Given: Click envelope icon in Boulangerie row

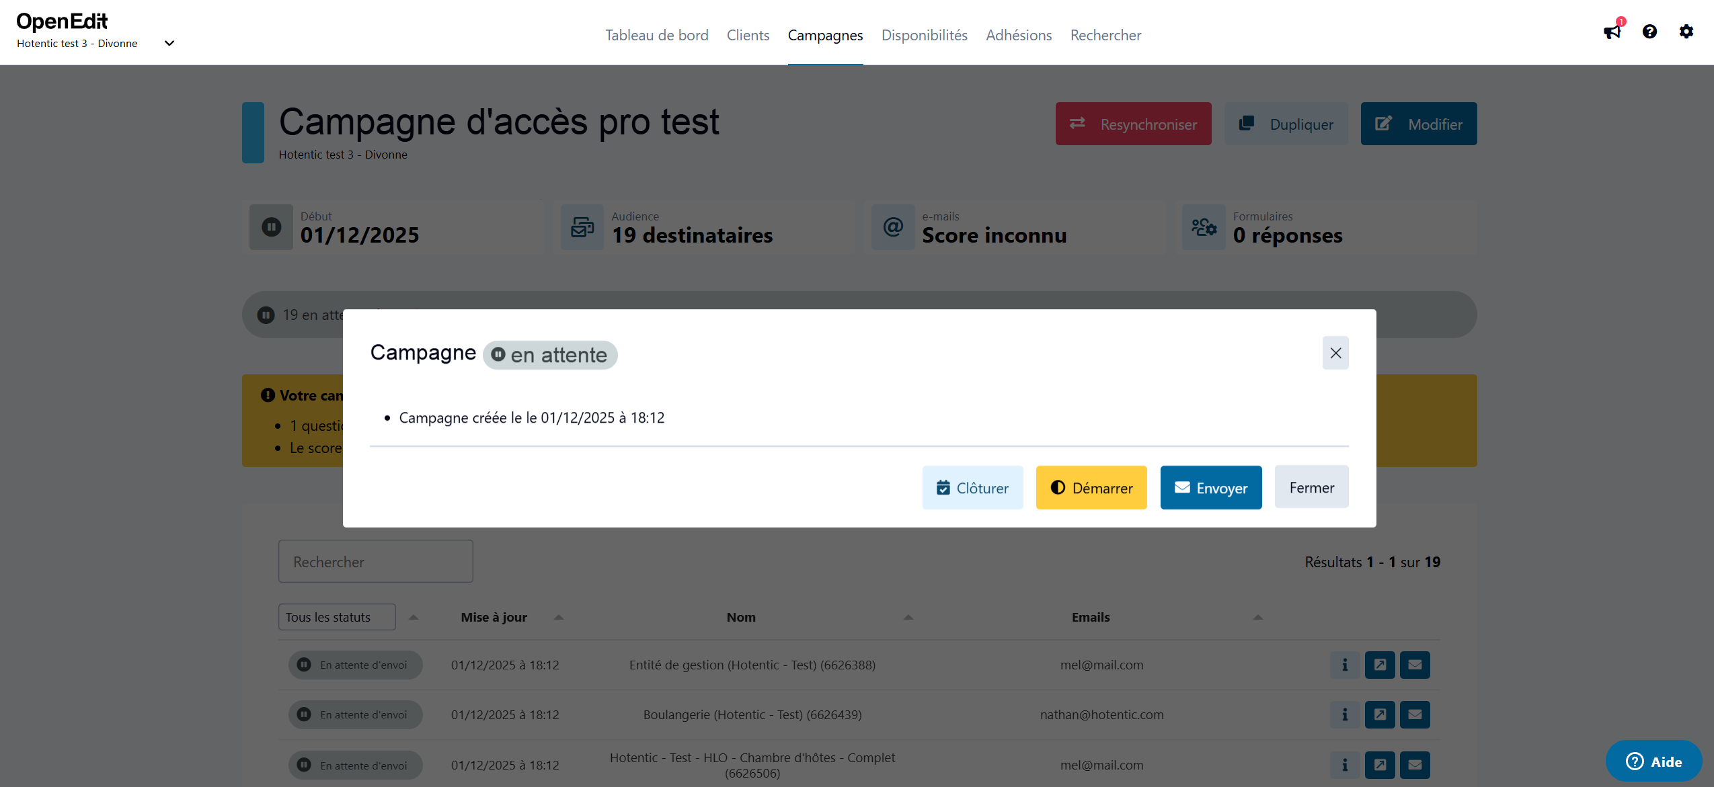Looking at the screenshot, I should 1415,714.
